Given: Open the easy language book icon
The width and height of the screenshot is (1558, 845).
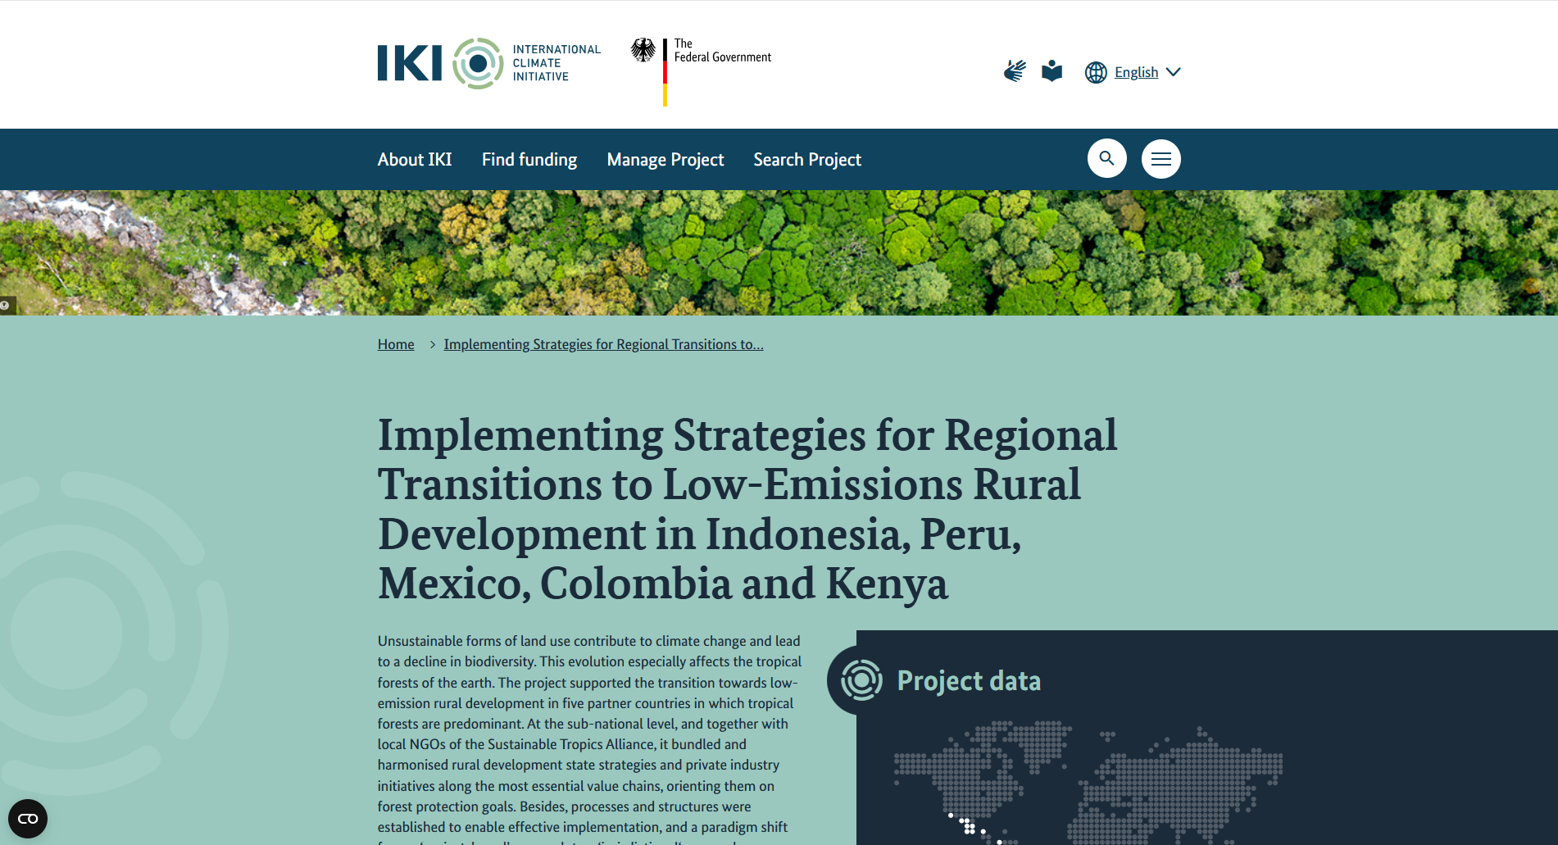Looking at the screenshot, I should [x=1052, y=71].
